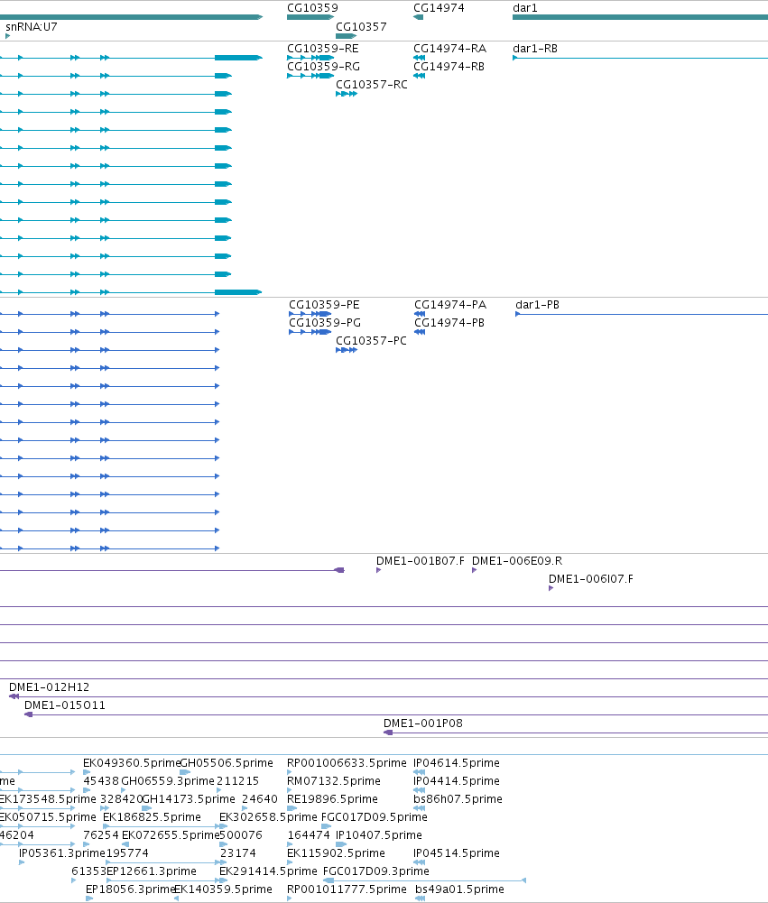Screen dimensions: 768x903
Task: Click the EST labeled 211215
Action: pos(237,781)
